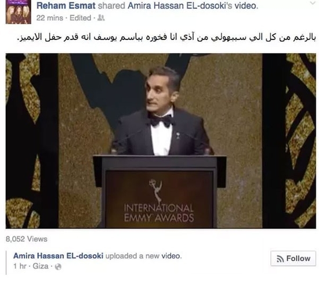
Task: Play the International Emmy Awards video
Action: pos(161,141)
